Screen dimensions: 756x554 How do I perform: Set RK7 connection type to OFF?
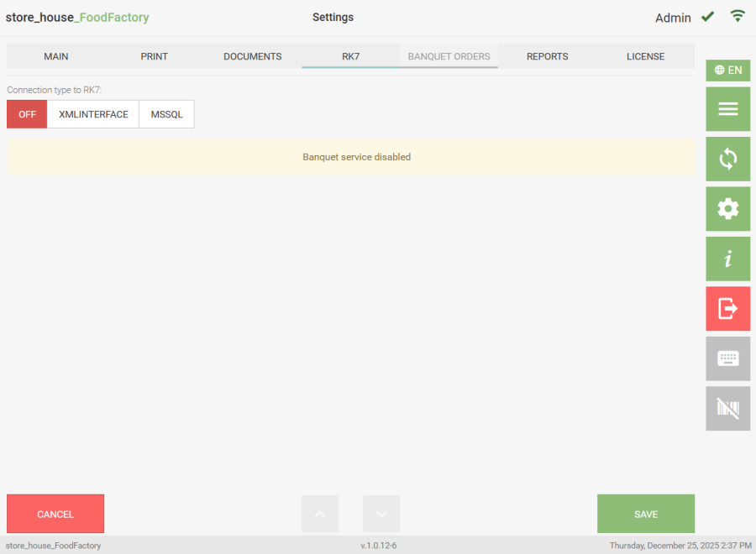[27, 114]
